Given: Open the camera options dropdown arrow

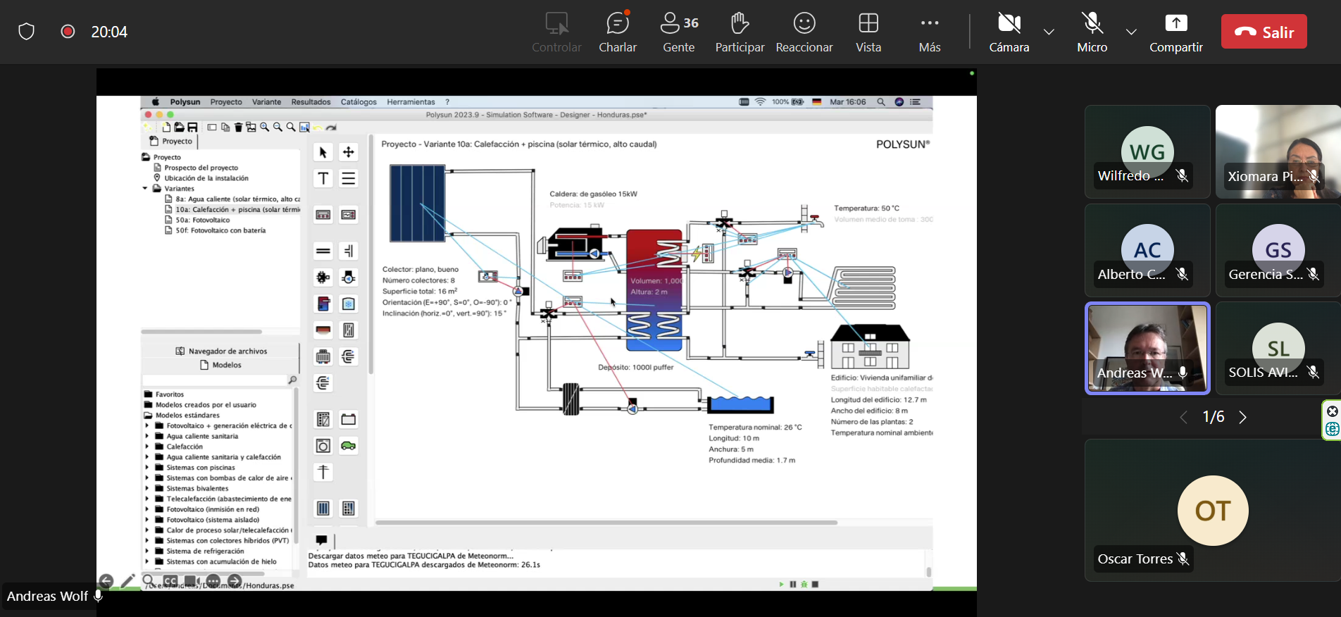Looking at the screenshot, I should (1049, 32).
